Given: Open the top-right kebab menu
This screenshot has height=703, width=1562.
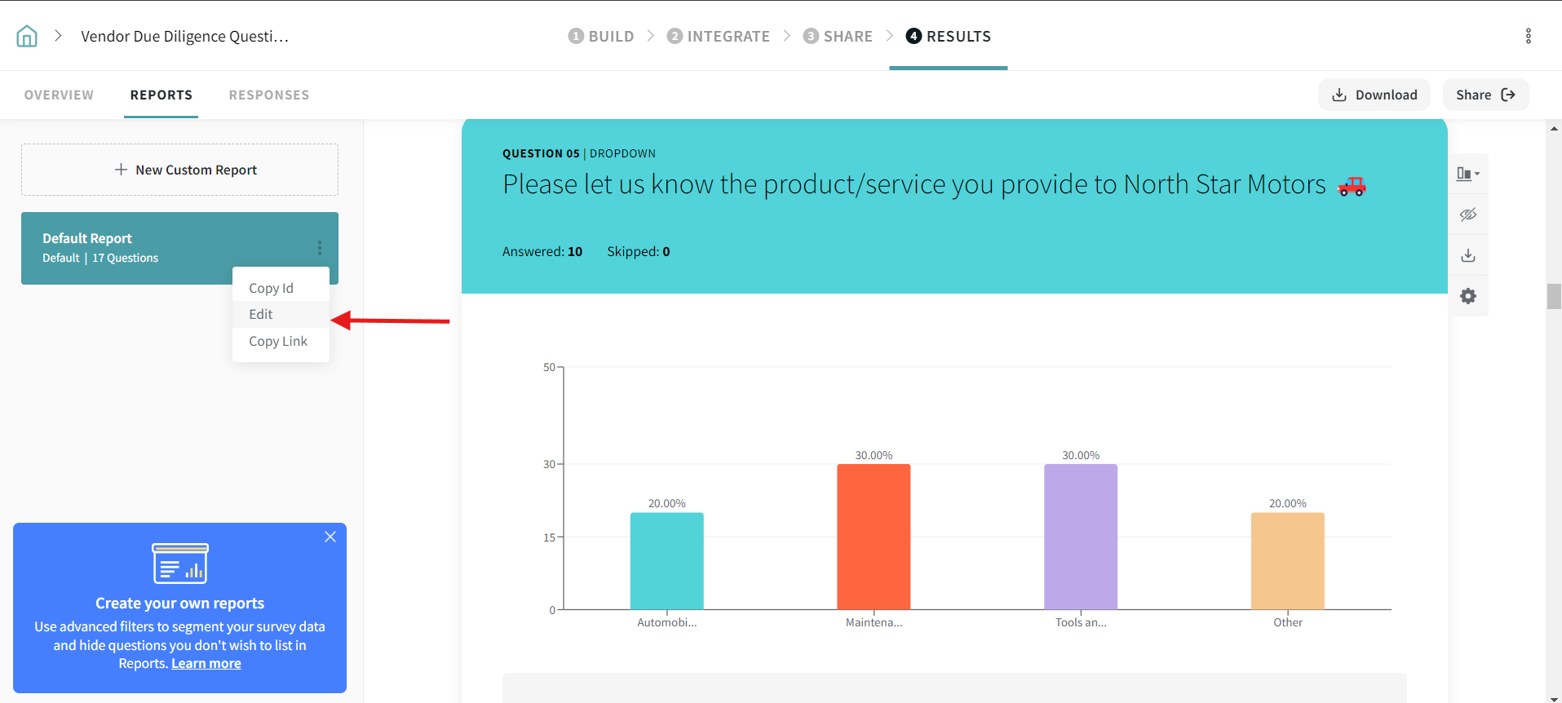Looking at the screenshot, I should click(x=1528, y=36).
